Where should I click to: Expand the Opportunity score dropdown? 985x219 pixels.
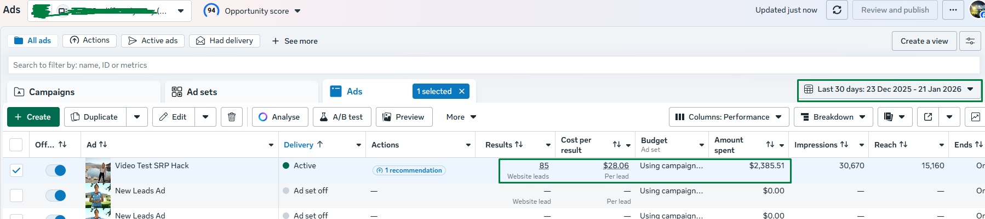pyautogui.click(x=297, y=11)
